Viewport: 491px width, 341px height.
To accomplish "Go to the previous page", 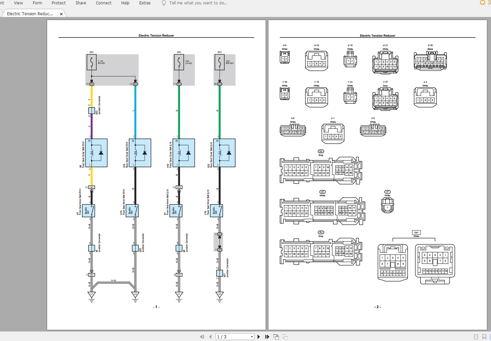I will (x=210, y=337).
